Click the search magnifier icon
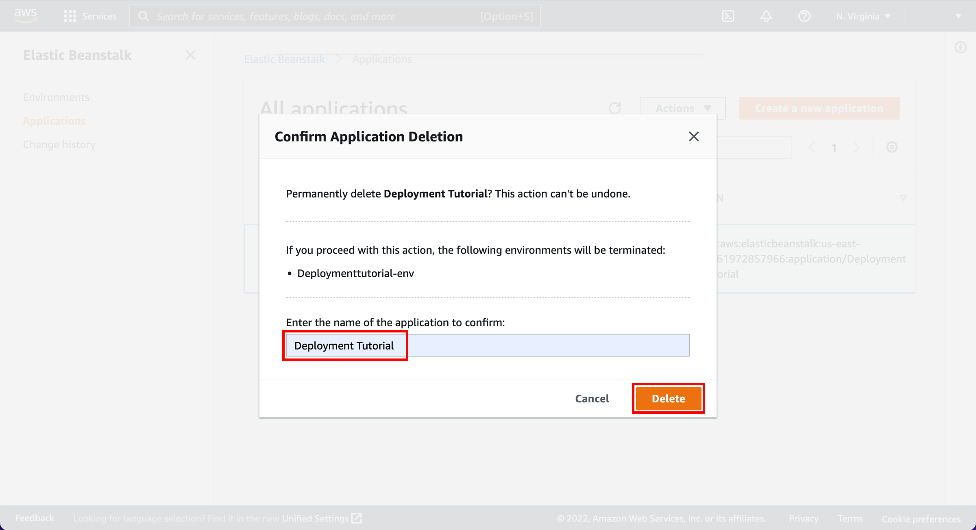The height and width of the screenshot is (530, 976). coord(143,16)
